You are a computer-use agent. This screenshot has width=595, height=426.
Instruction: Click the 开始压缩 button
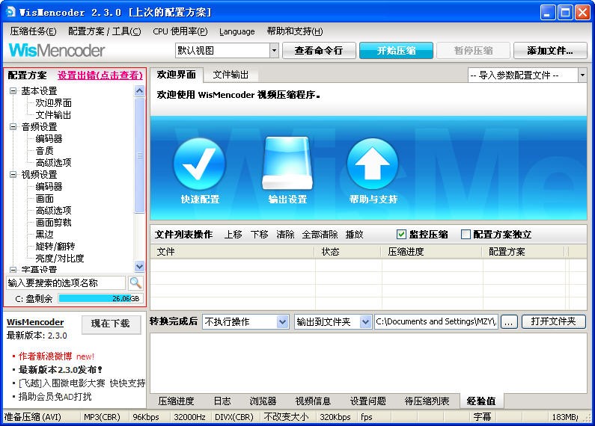coord(396,50)
